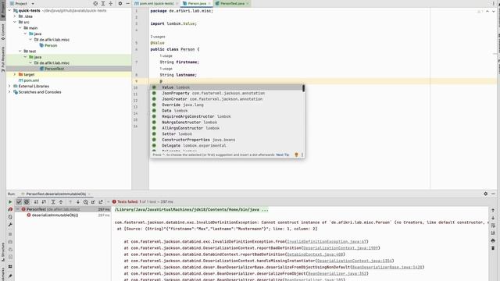
Task: Stop the running process icon
Action: [x=10, y=234]
